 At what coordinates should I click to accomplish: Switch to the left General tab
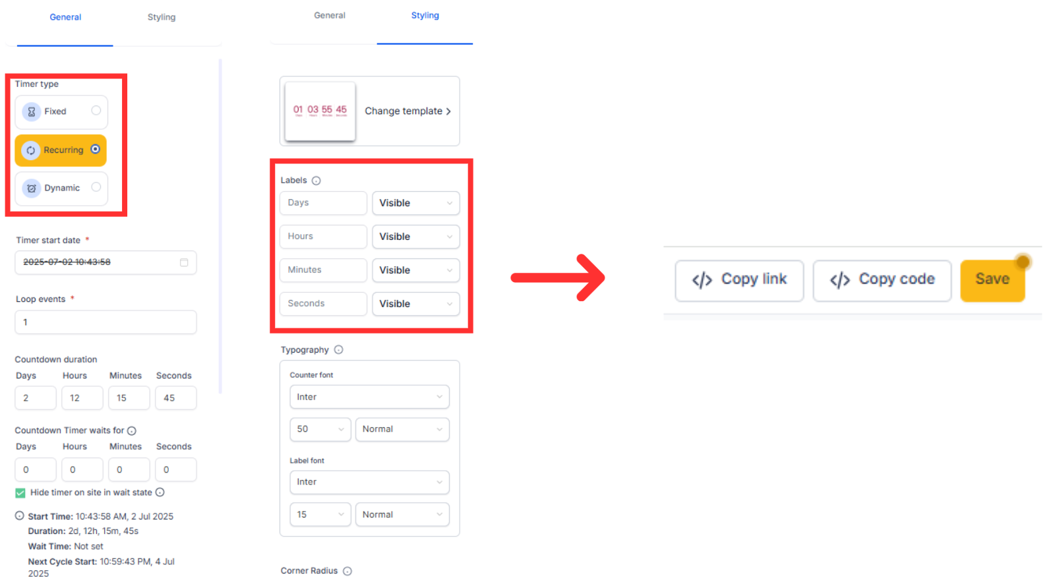coord(65,17)
